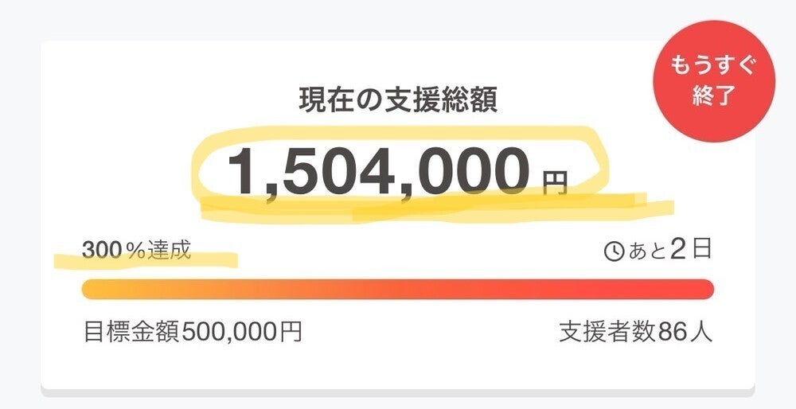Click the 300%達成 label
Screen dimensions: 796x409
[x=136, y=250]
